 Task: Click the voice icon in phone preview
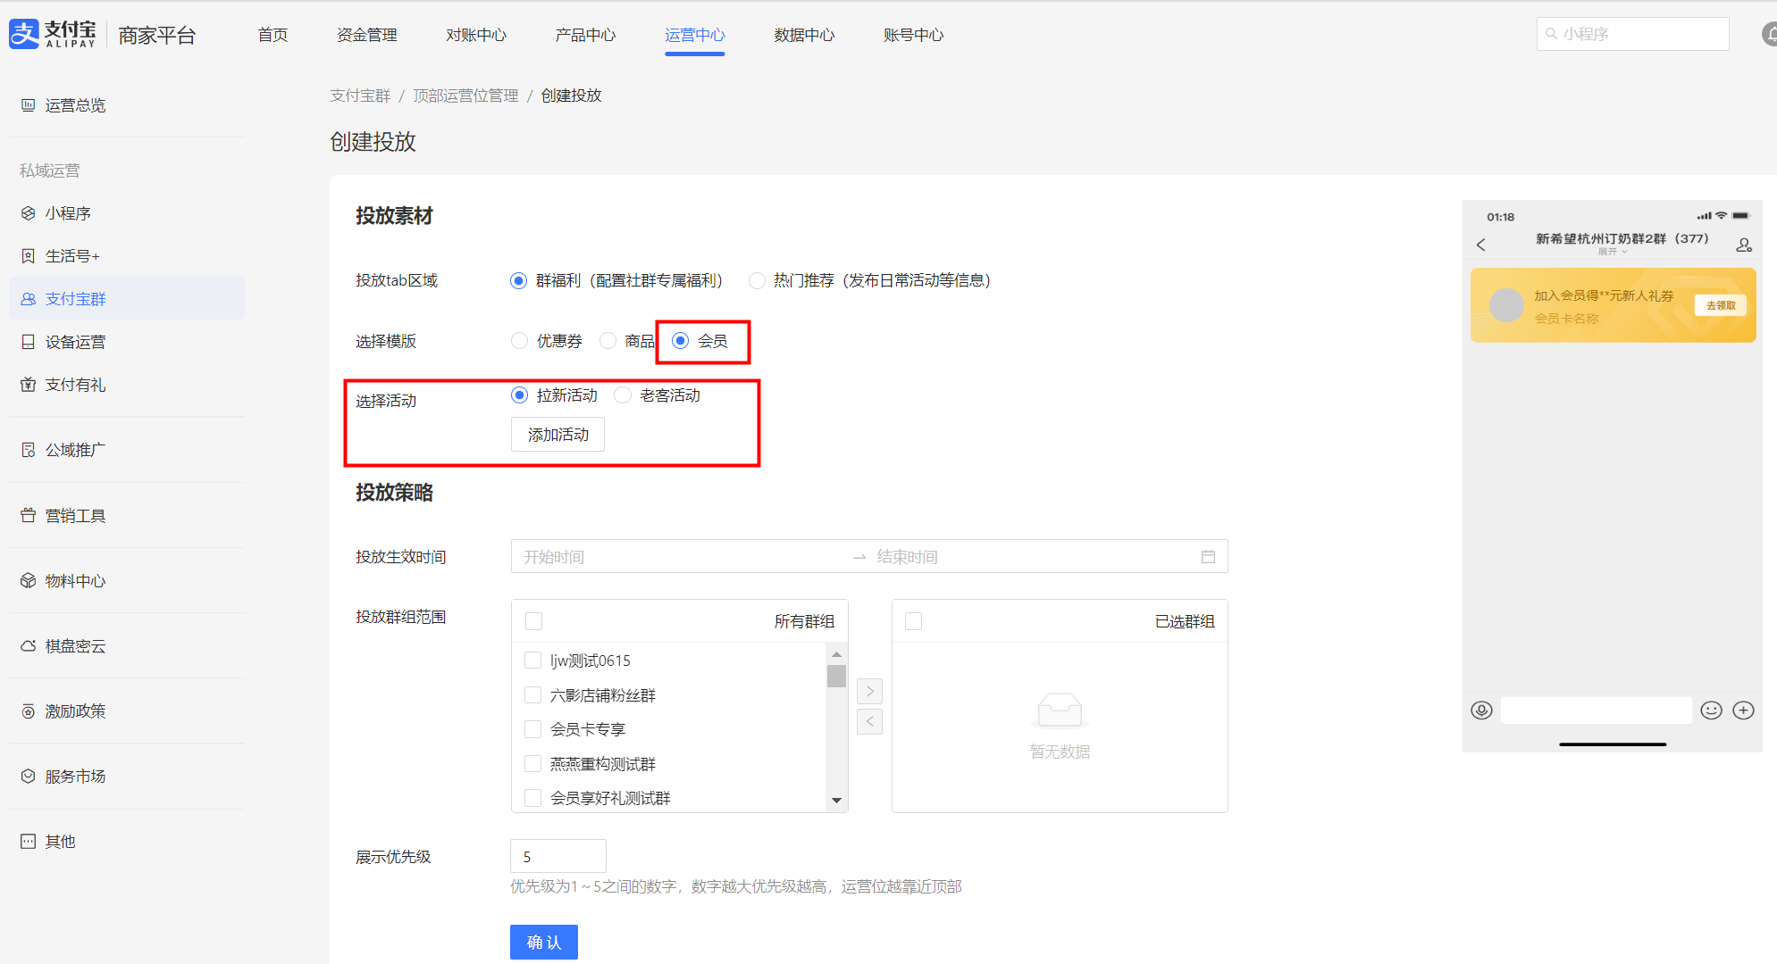click(1481, 711)
